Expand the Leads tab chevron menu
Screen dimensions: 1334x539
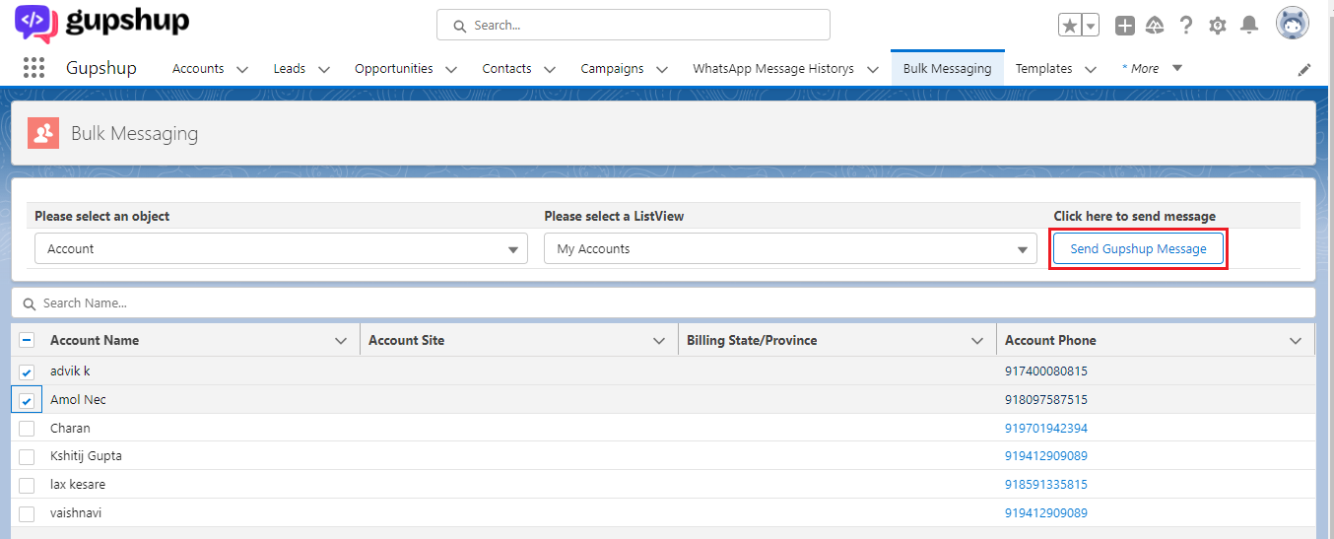coord(323,69)
